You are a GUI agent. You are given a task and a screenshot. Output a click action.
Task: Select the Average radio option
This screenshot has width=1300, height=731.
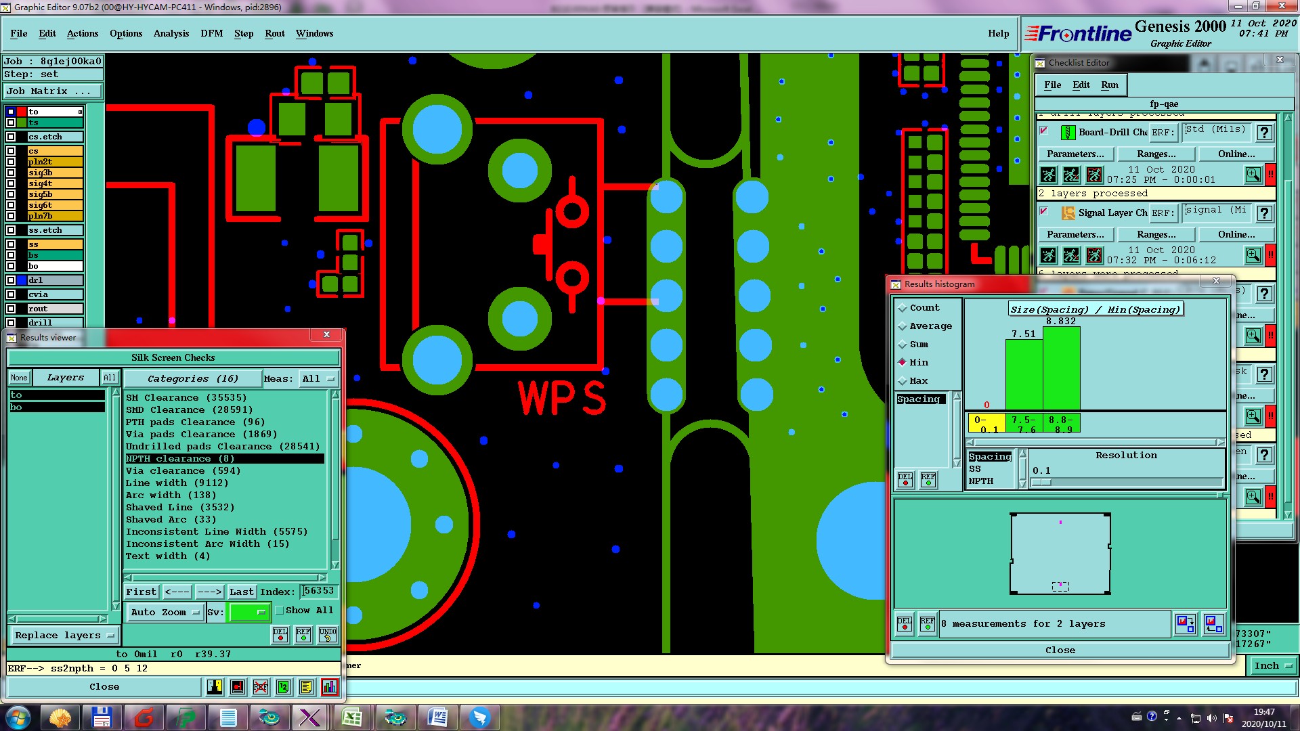pyautogui.click(x=903, y=326)
